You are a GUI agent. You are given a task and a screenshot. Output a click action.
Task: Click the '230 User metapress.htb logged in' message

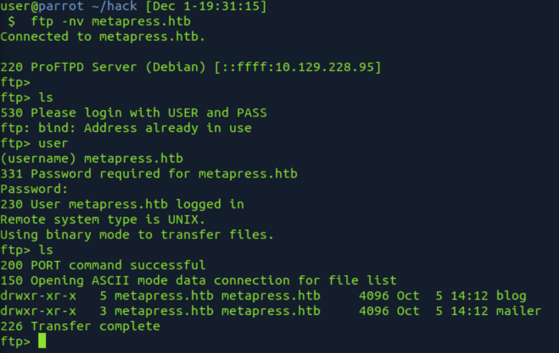coord(122,205)
